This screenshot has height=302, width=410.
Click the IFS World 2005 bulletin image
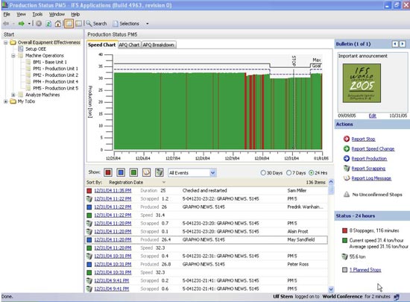tap(362, 84)
